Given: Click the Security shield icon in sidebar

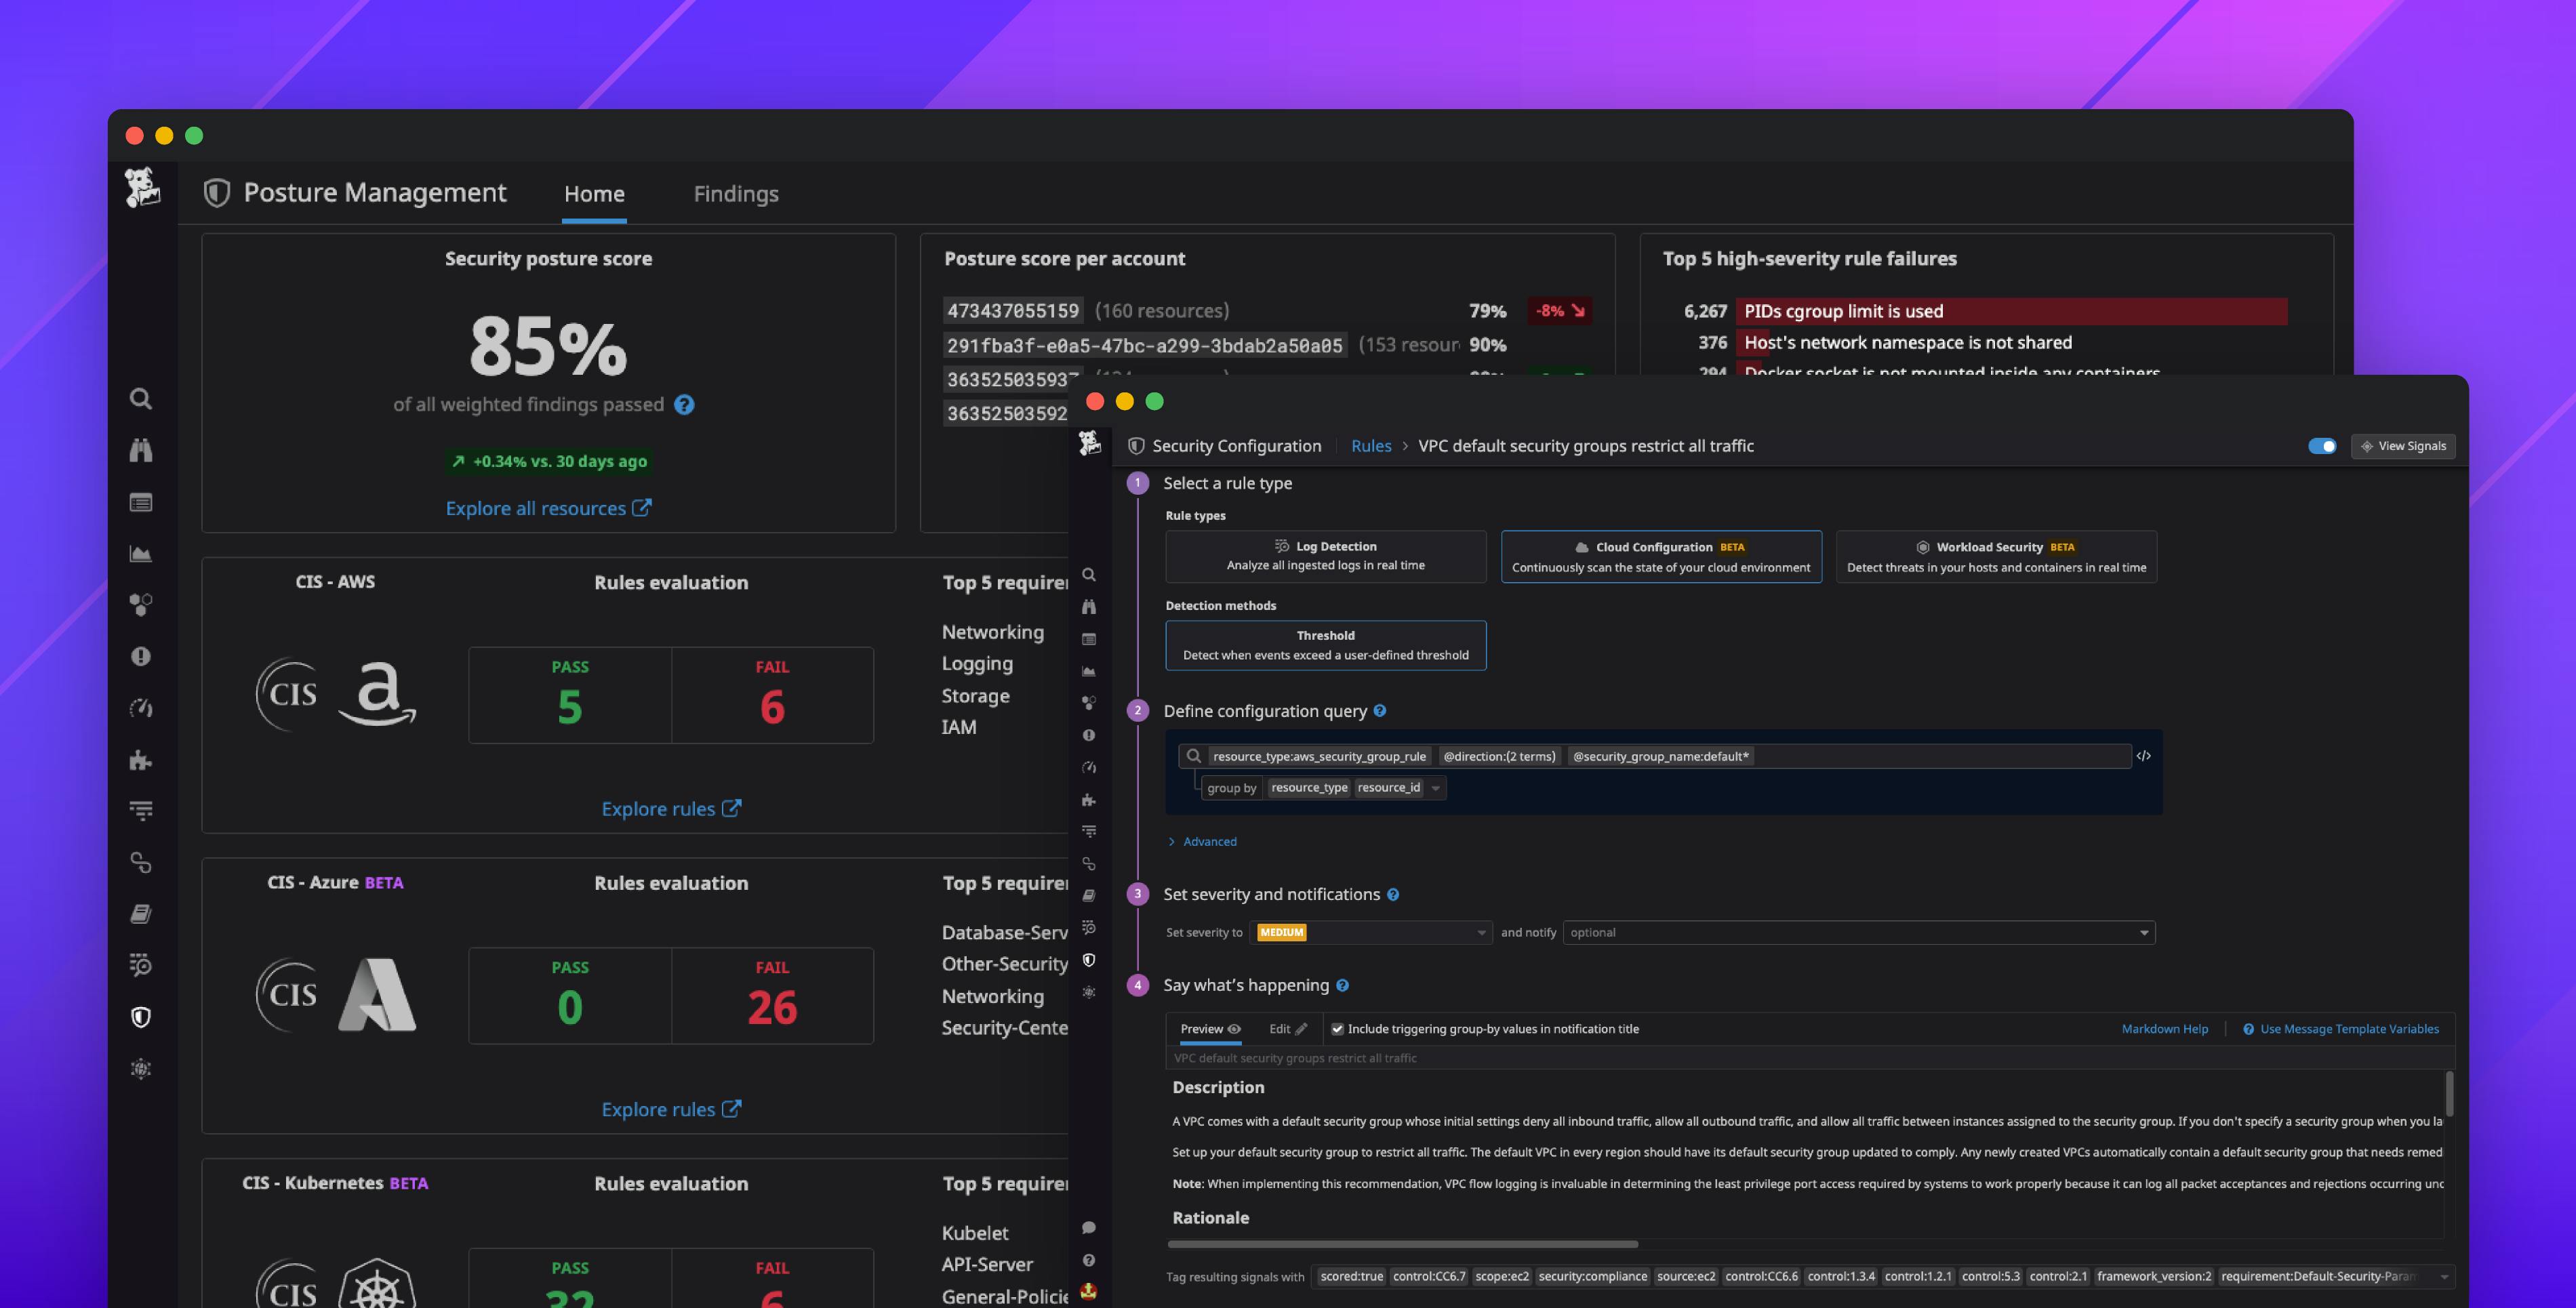Looking at the screenshot, I should pos(140,1017).
